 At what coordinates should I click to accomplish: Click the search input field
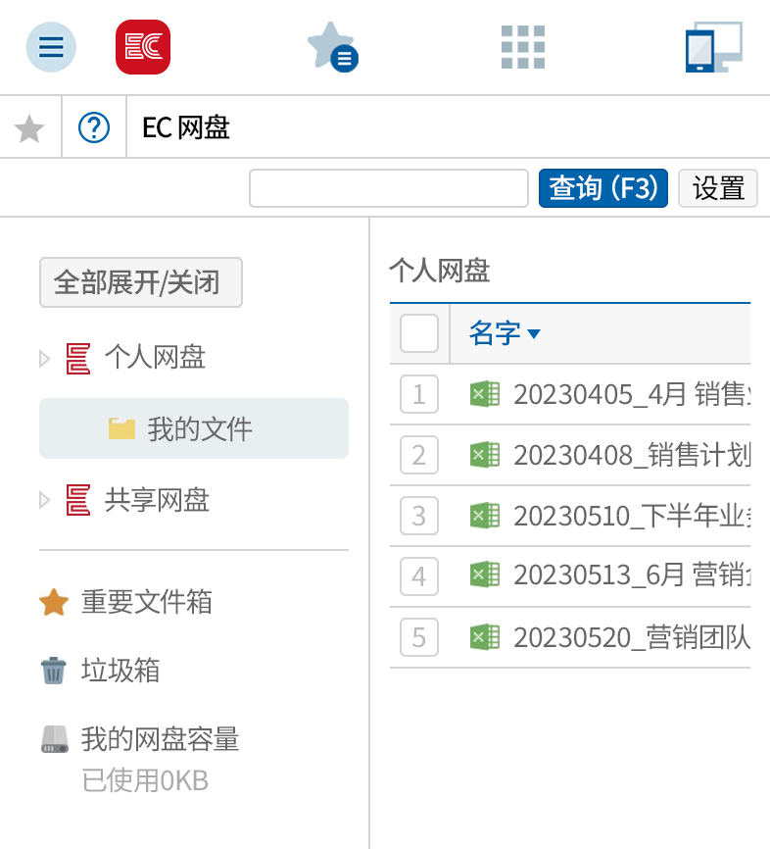(388, 188)
